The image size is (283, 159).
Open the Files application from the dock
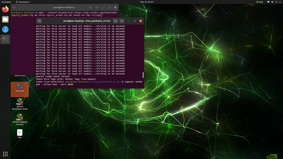5,19
